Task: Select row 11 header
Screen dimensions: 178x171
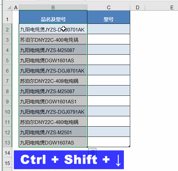Action: pos(7,122)
